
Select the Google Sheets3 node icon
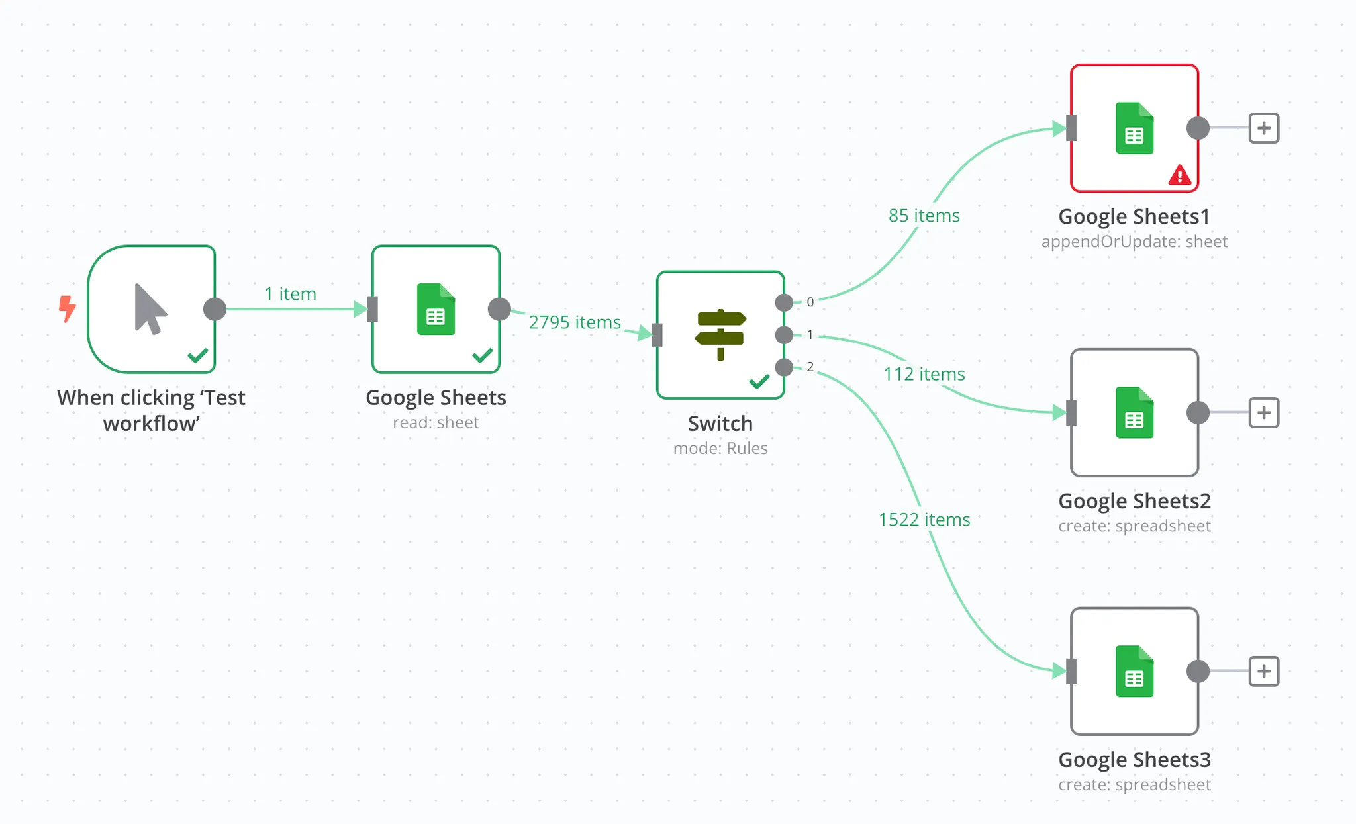(x=1134, y=671)
